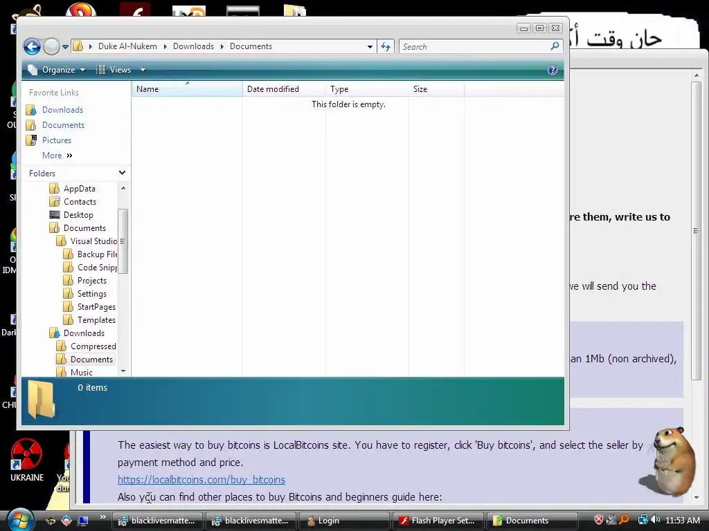
Task: Click the folder tree scroll up arrow
Action: click(123, 187)
